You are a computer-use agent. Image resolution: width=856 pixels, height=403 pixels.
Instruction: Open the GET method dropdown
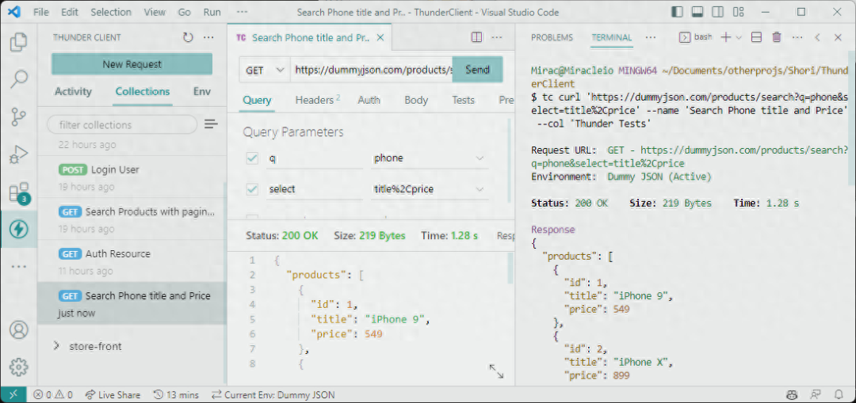264,70
